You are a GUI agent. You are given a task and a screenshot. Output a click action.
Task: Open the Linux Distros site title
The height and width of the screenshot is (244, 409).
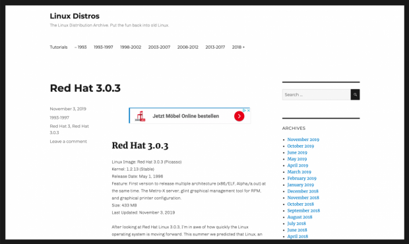coord(75,16)
